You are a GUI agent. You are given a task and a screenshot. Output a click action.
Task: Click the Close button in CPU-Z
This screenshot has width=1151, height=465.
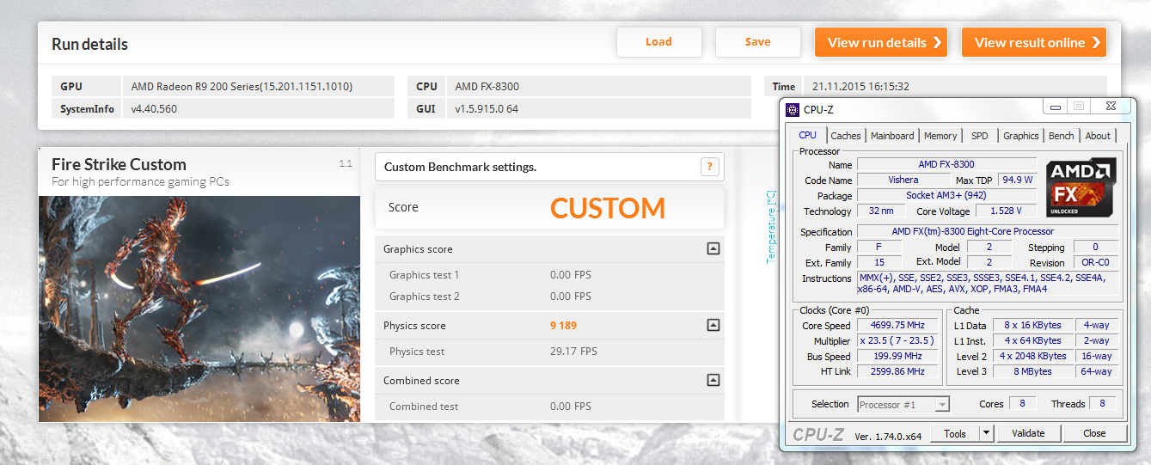(x=1094, y=434)
